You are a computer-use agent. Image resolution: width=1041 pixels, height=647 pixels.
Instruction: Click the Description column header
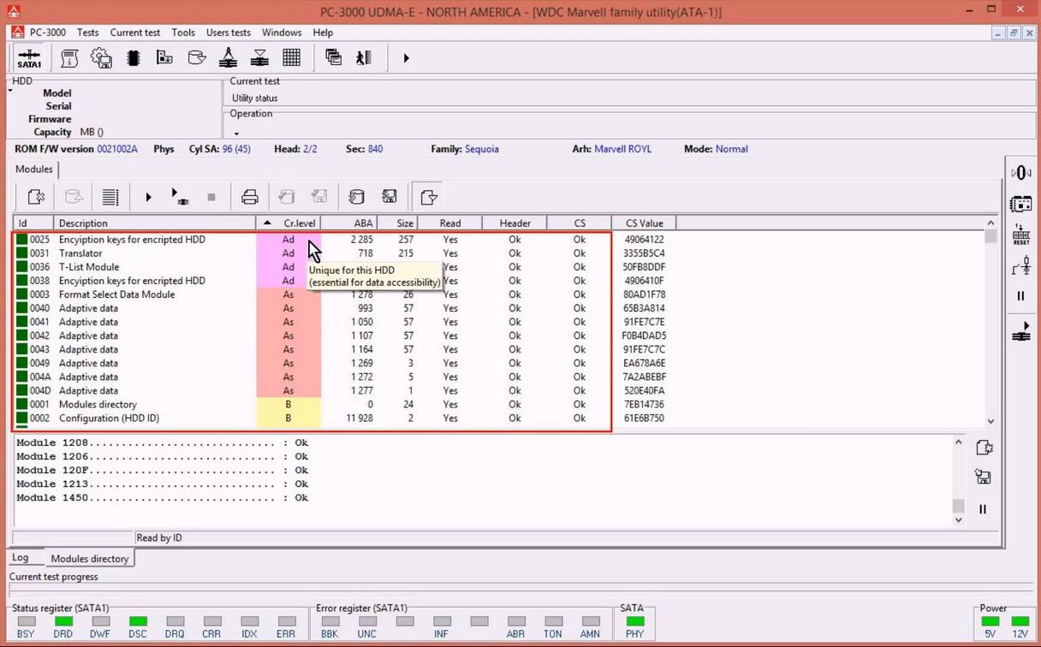pyautogui.click(x=83, y=223)
